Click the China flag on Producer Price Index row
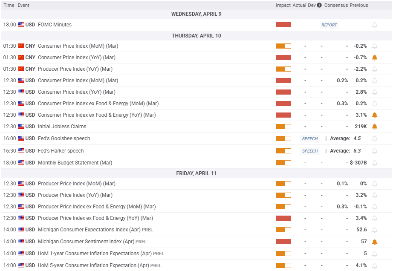 21,69
